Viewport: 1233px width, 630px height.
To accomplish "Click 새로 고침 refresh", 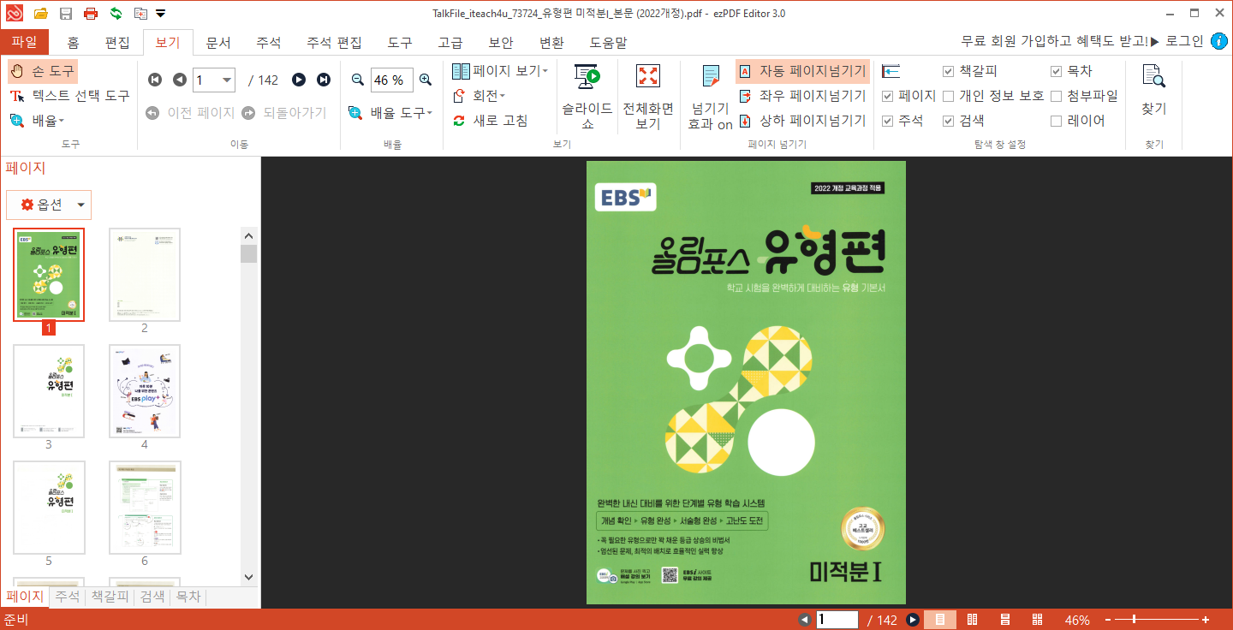I will (490, 121).
